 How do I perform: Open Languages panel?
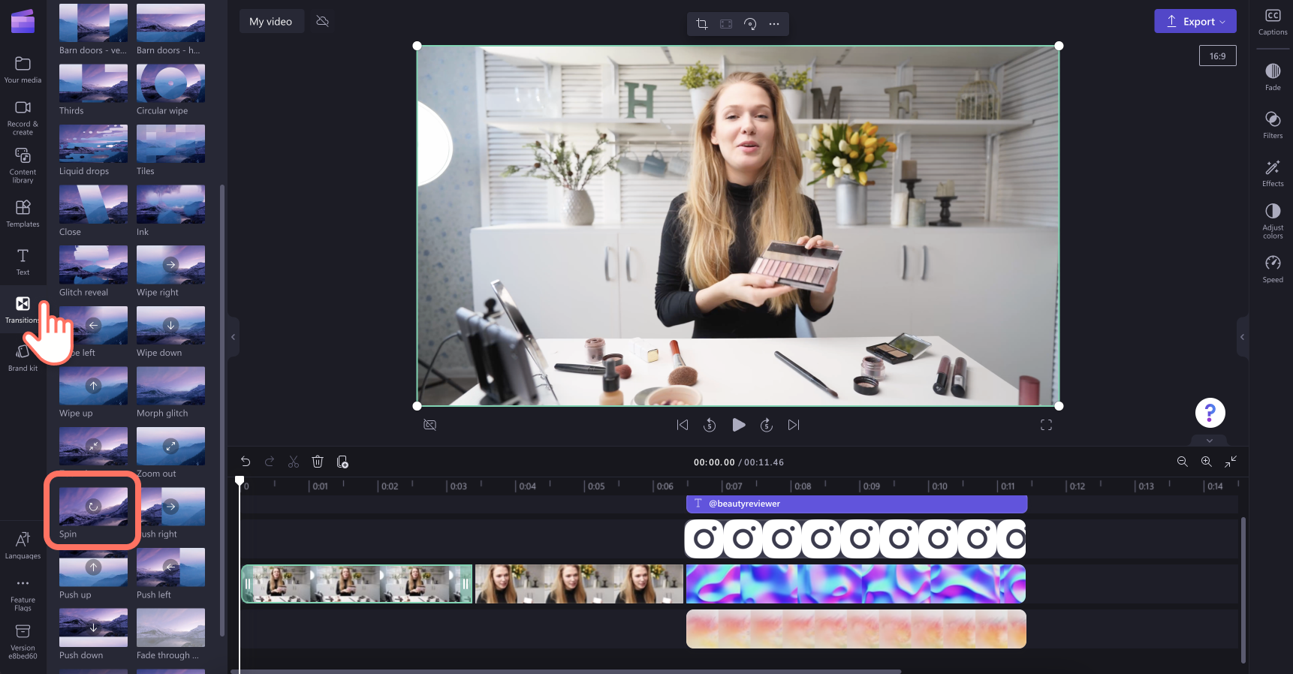(23, 545)
